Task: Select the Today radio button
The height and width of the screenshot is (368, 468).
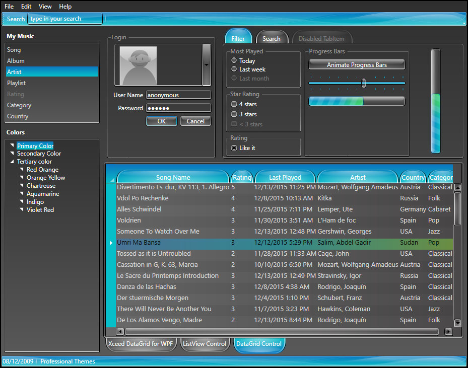Action: [234, 60]
